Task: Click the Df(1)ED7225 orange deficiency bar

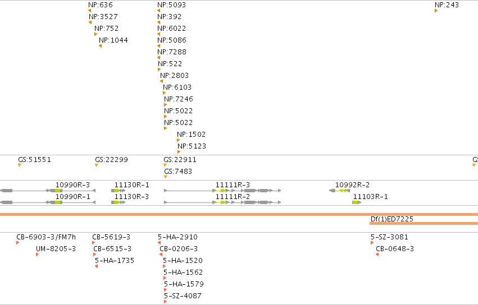Action: (x=424, y=223)
